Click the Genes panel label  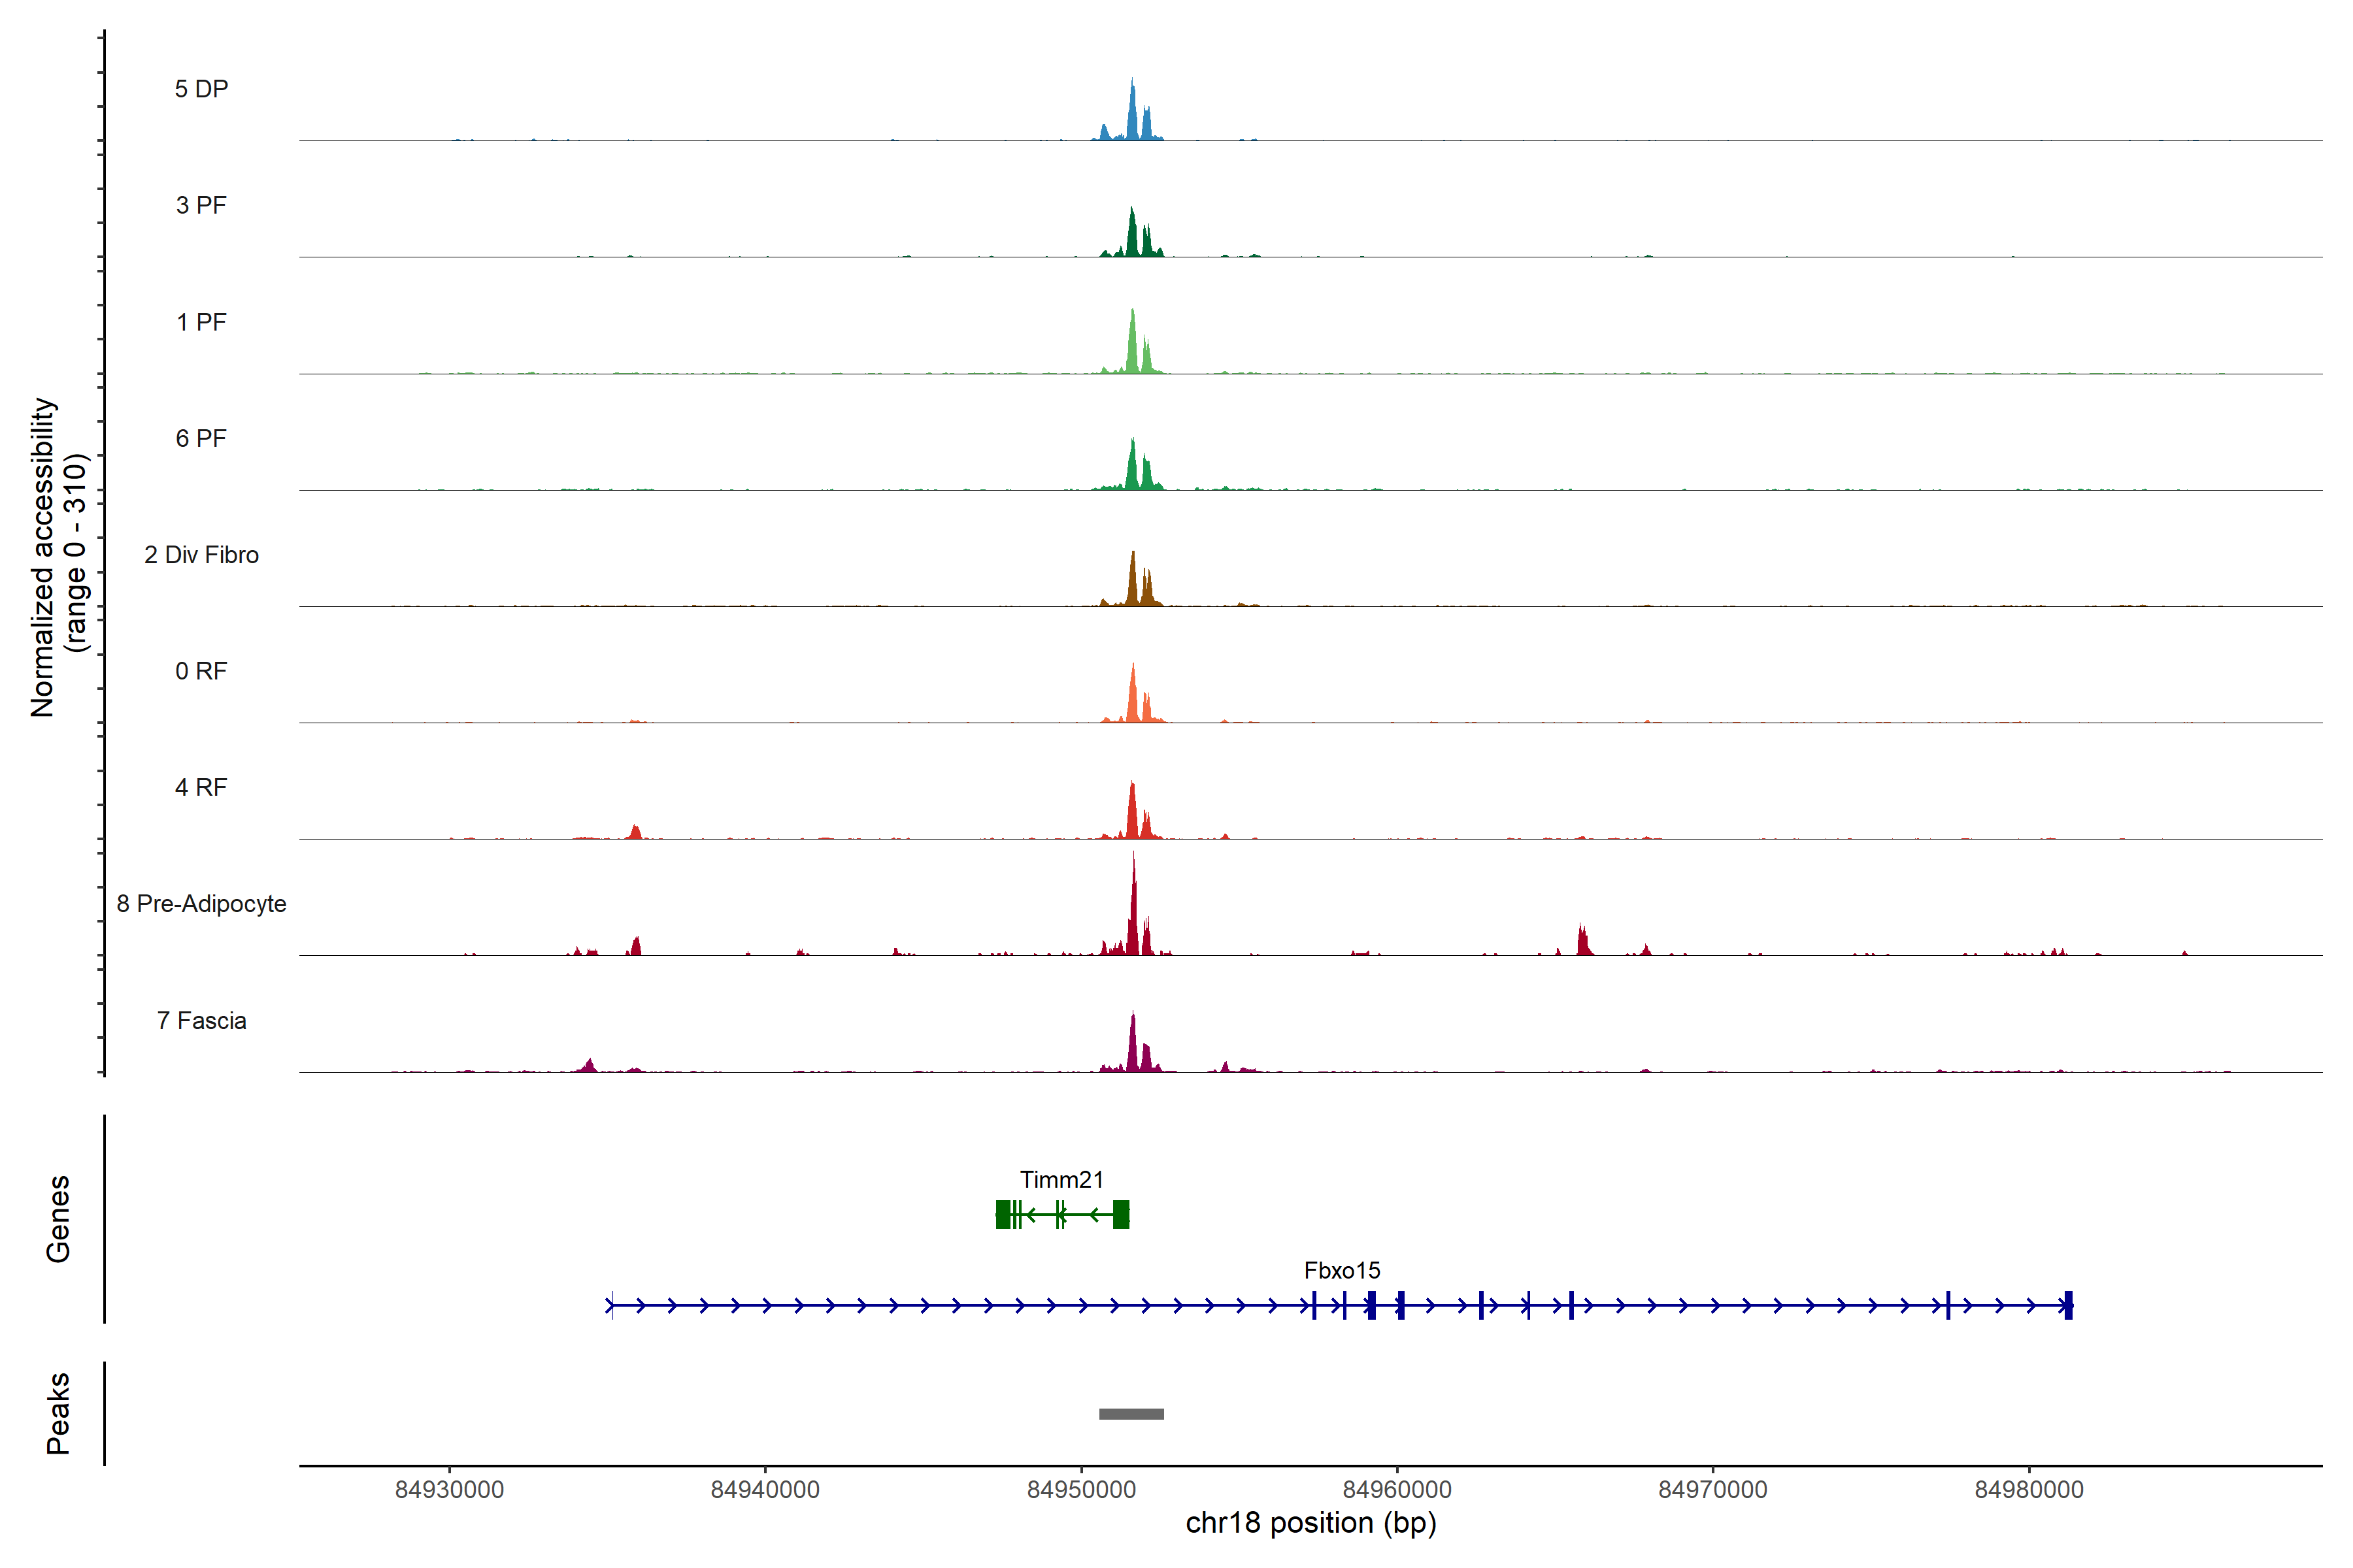(x=58, y=1218)
